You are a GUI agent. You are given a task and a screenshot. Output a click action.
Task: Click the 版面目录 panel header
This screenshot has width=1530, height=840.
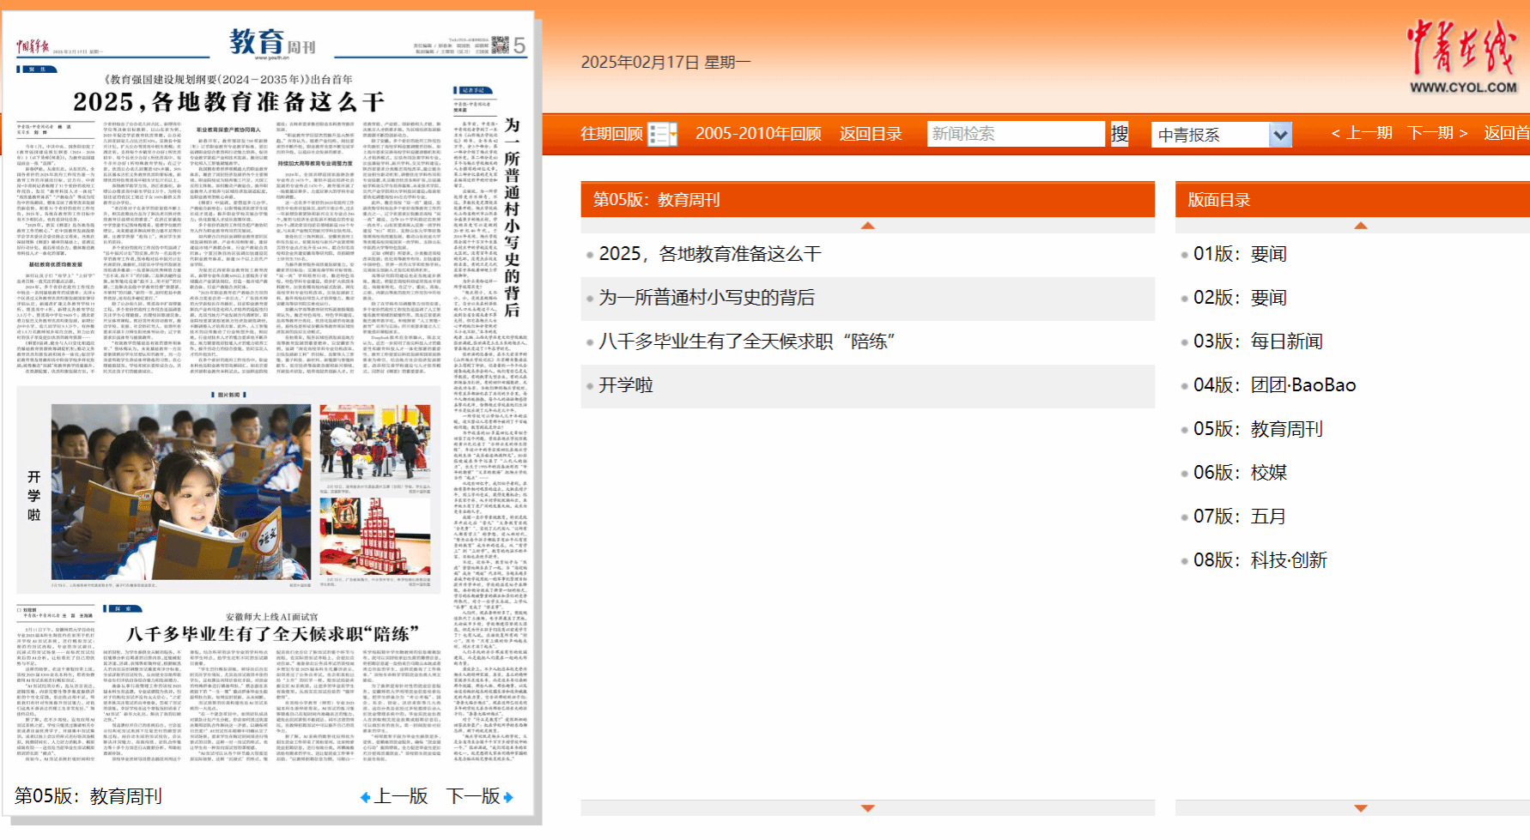tap(1352, 200)
